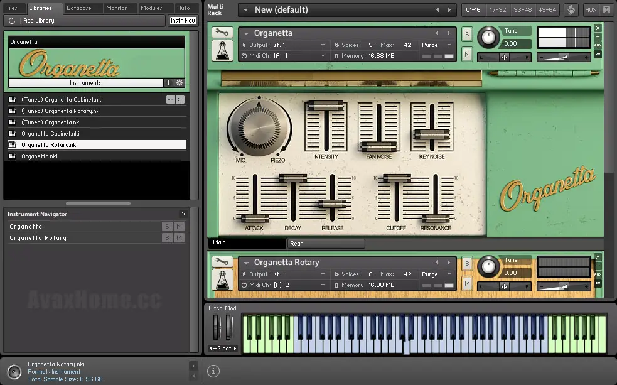Viewport: 617px width, 385px height.
Task: Click the PV button on the Organetta instrument
Action: coord(598,54)
